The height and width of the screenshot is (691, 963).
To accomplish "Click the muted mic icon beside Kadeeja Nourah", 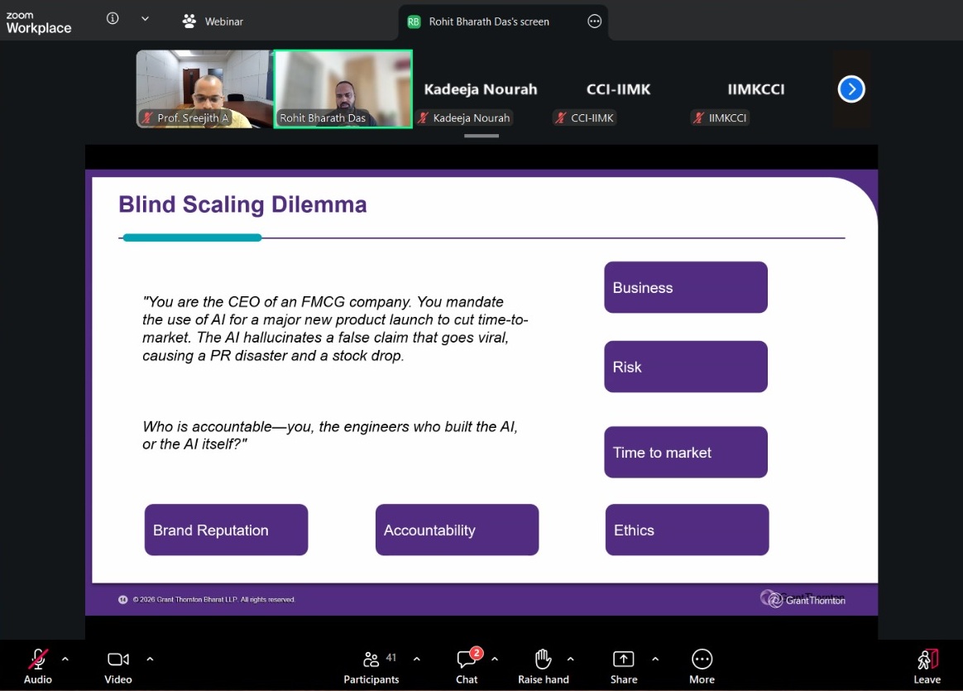I will point(423,118).
